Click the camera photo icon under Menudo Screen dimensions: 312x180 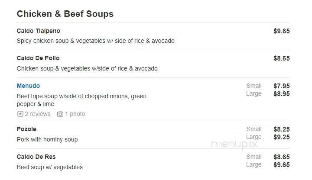tap(60, 114)
